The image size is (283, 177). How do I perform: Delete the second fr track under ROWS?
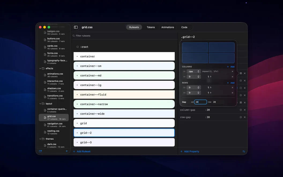tap(232, 93)
